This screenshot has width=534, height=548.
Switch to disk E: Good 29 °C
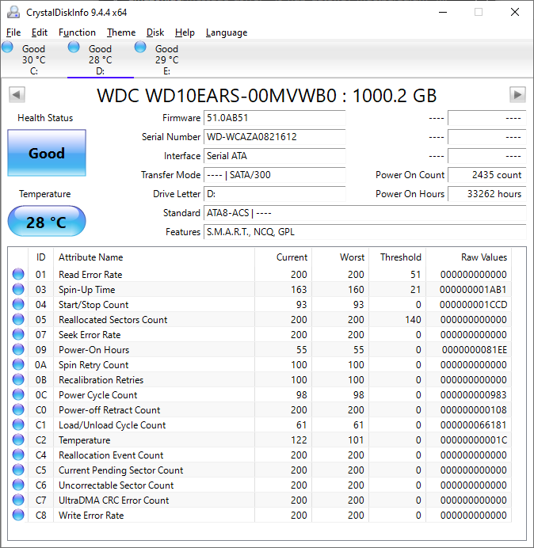(167, 59)
